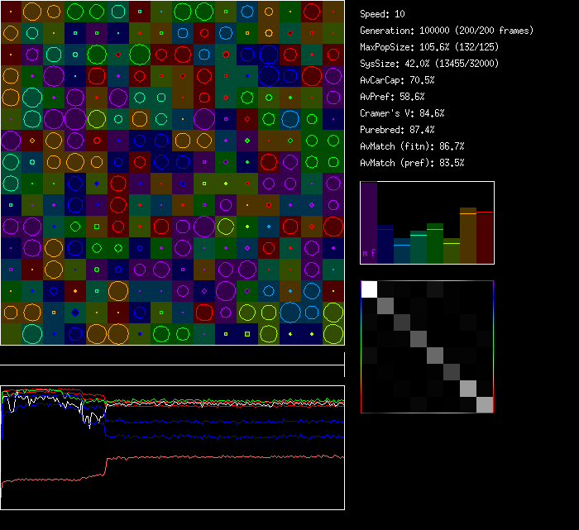Click the 'm f' label in the histogram

(x=369, y=253)
